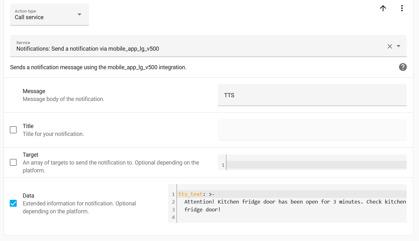The height and width of the screenshot is (241, 419).
Task: Open service help question mark icon
Action: point(403,67)
